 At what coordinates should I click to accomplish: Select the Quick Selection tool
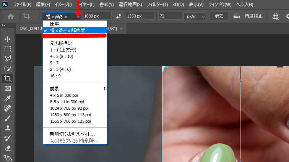[8, 69]
